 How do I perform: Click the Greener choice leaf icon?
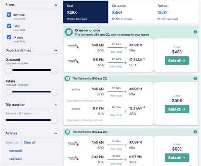(x=69, y=32)
